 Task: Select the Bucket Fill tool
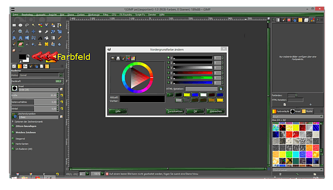point(46,38)
